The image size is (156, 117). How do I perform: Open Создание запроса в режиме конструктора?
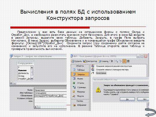114,66
